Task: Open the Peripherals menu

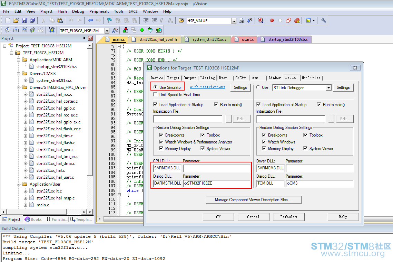Action: click(99, 11)
